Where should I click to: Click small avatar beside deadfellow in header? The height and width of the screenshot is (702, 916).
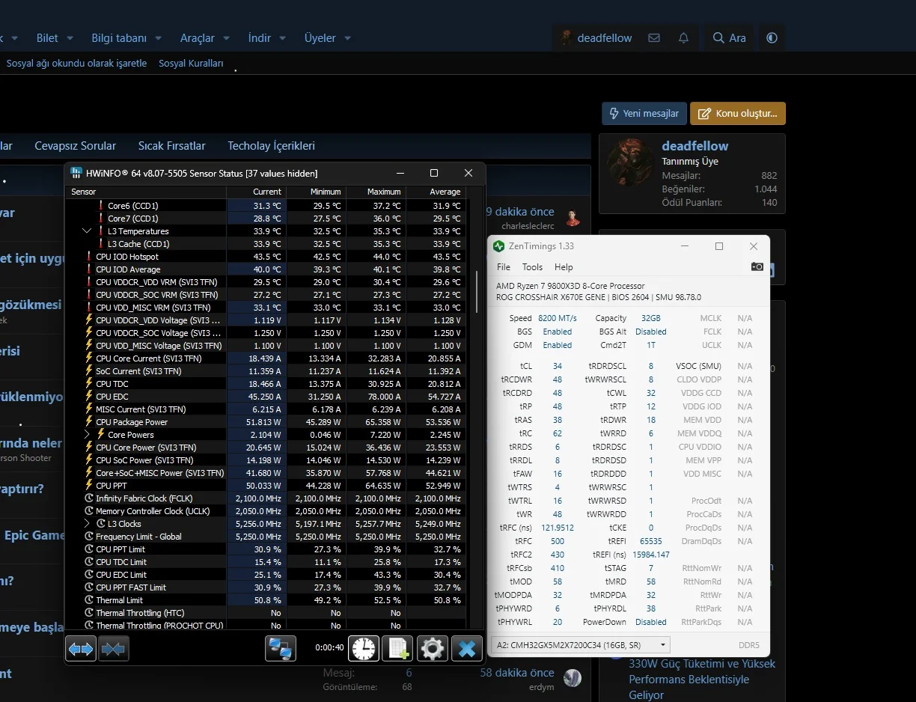pos(566,37)
